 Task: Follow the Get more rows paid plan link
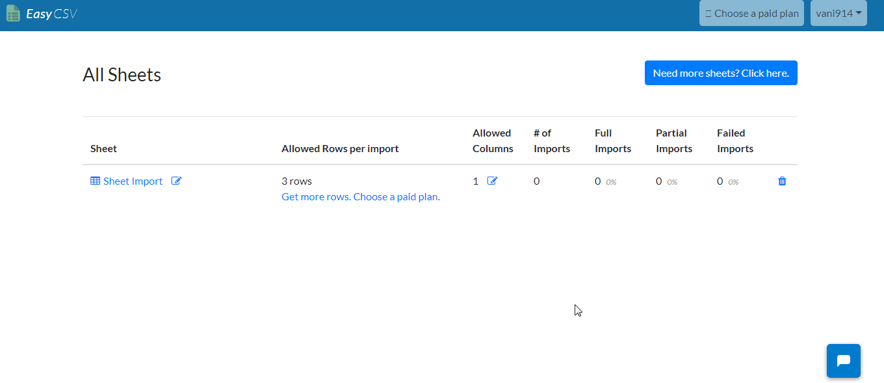(x=361, y=196)
